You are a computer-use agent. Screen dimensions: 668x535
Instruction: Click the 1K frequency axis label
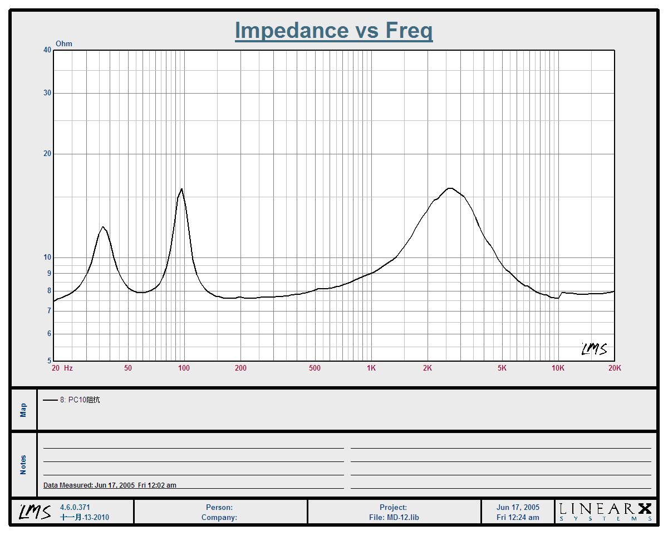(x=371, y=368)
